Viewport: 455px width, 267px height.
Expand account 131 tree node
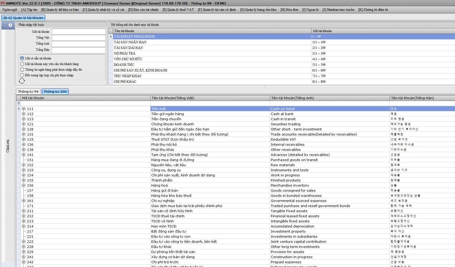[24, 134]
